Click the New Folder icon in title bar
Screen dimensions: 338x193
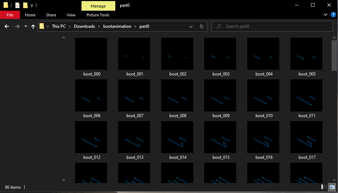point(25,5)
